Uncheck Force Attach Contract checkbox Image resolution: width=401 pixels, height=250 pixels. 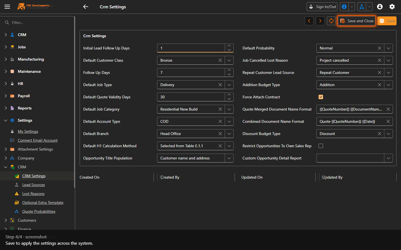point(321,97)
